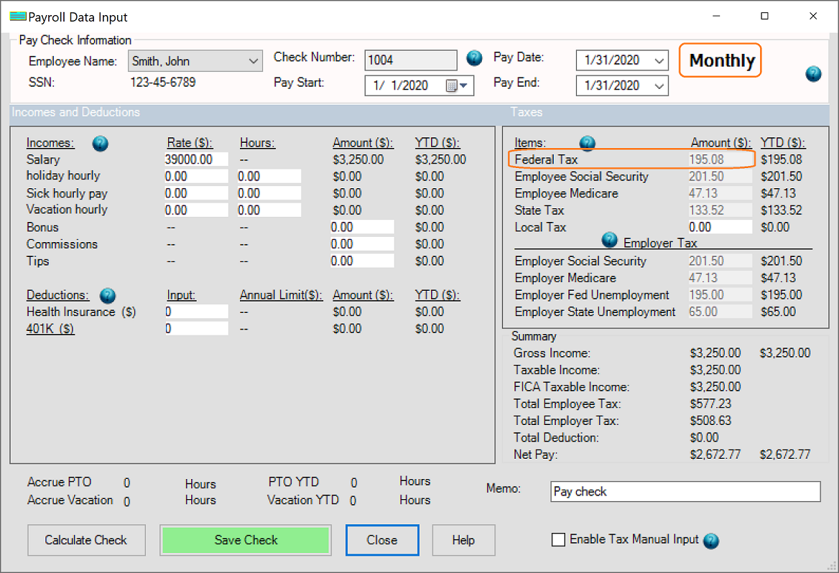Click help icon next to Enable Tax Manual Input
The width and height of the screenshot is (839, 573).
711,541
